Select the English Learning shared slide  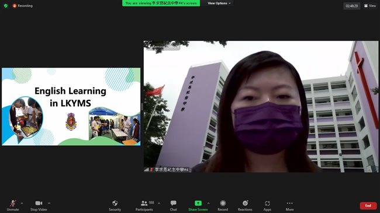pyautogui.click(x=71, y=106)
